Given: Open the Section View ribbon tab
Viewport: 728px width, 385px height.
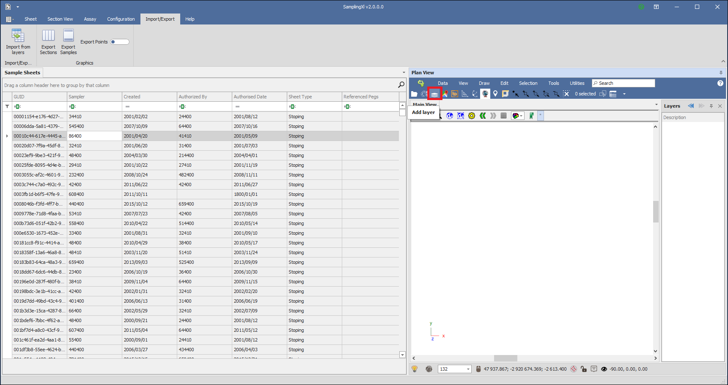Looking at the screenshot, I should [x=60, y=19].
